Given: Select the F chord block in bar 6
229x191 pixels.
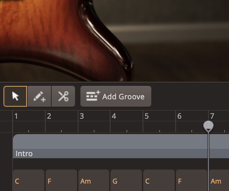Looking at the screenshot, I should 192,180.
